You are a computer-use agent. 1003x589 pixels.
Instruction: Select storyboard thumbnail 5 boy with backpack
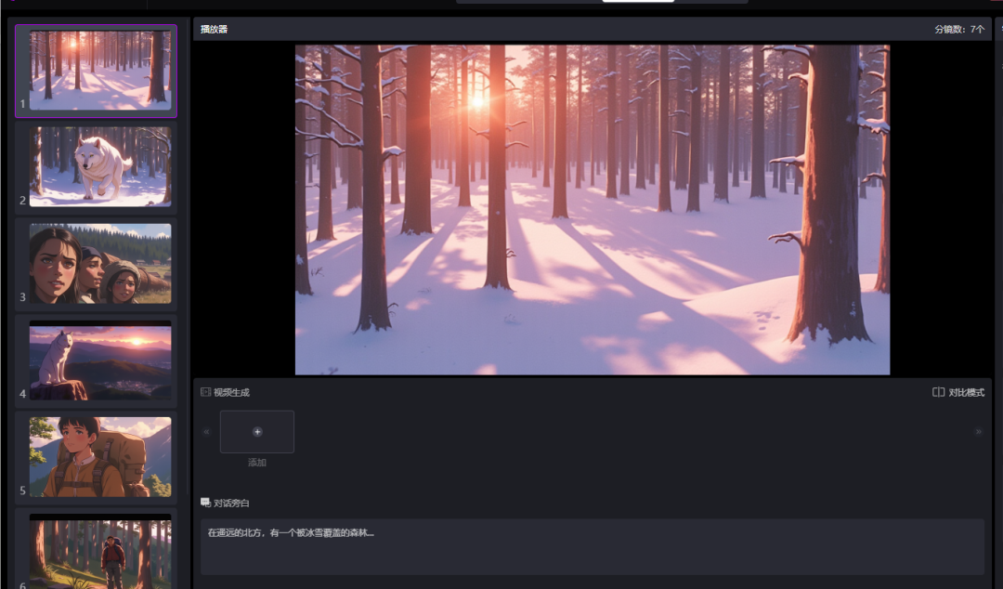click(99, 457)
